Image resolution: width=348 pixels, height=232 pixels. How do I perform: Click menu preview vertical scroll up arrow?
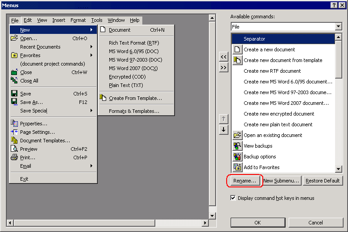[212, 18]
